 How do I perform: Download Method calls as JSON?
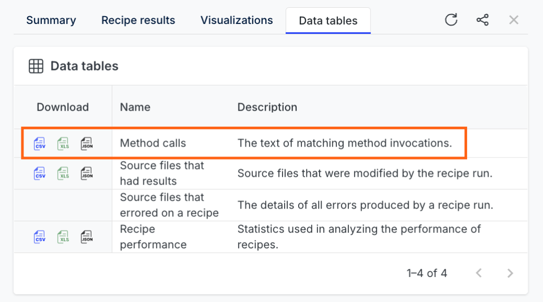(x=86, y=143)
